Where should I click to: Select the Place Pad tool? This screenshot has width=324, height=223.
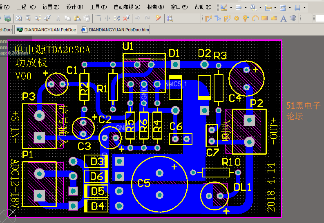pyautogui.click(x=237, y=18)
